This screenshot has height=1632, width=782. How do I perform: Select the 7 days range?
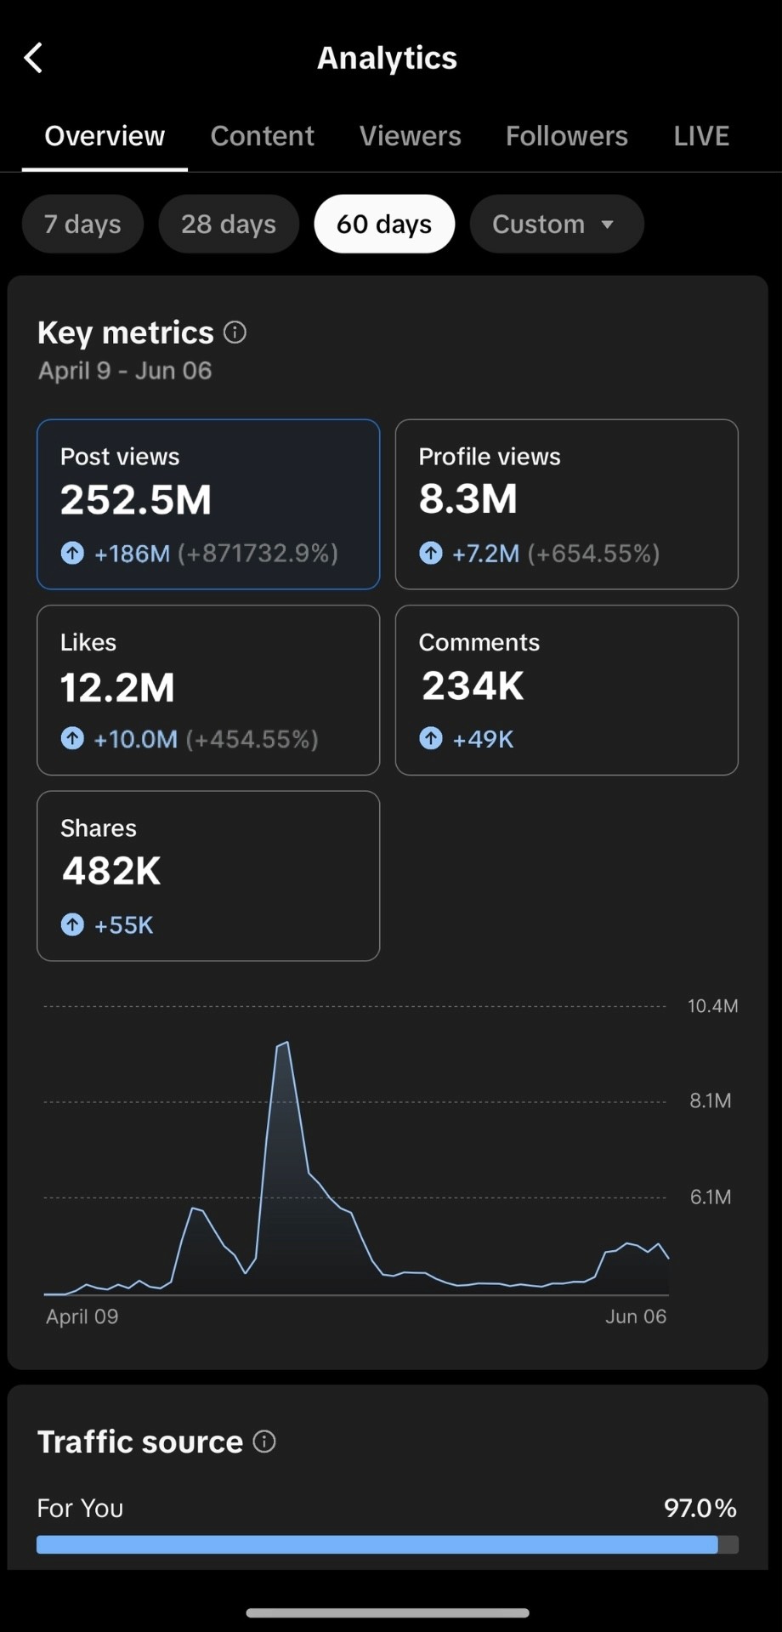[x=82, y=224]
